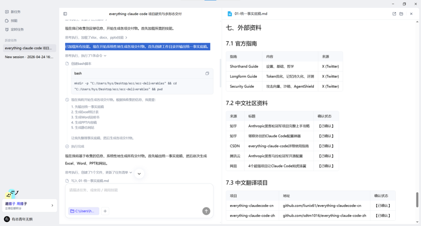
Task: Select the 新任务 menu item
Action: click(16, 12)
